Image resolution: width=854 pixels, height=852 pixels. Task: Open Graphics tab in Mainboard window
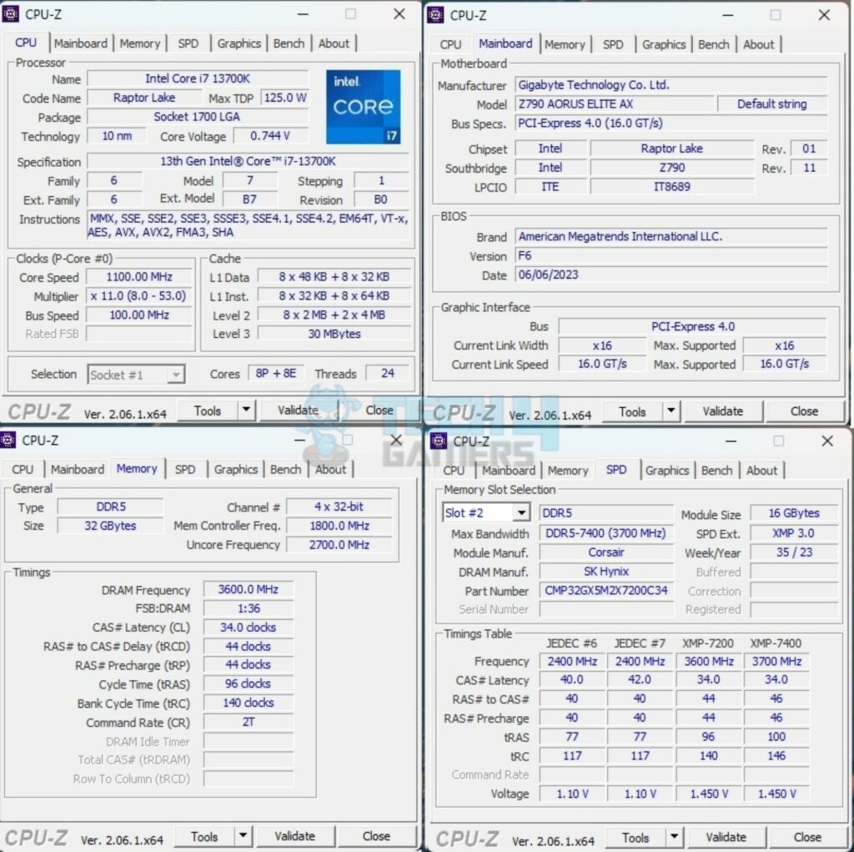coord(664,45)
